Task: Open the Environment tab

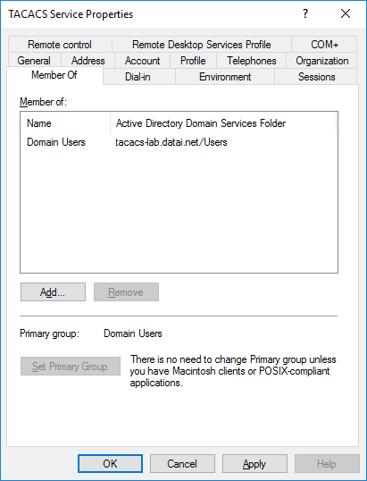Action: pos(225,76)
